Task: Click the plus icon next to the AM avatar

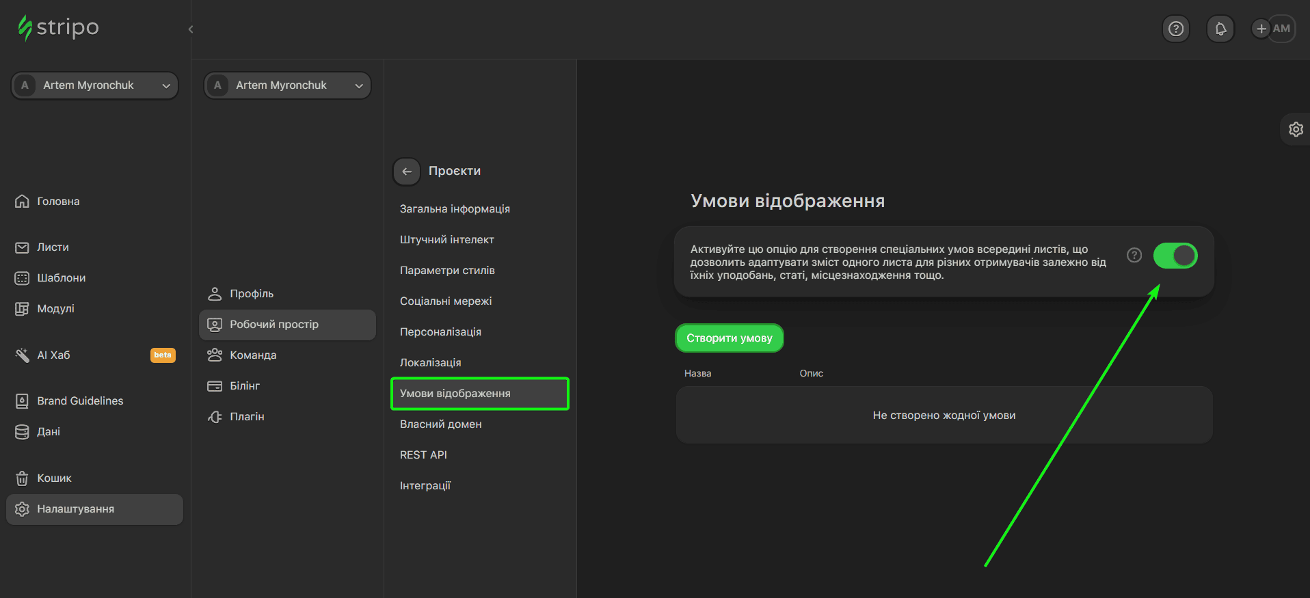Action: tap(1261, 29)
